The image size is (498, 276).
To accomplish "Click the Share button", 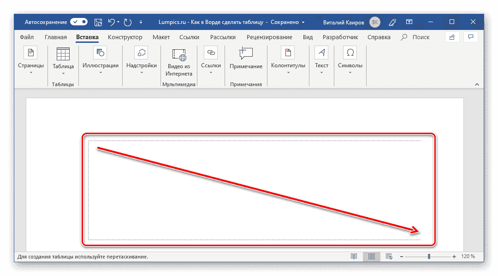I will point(451,37).
